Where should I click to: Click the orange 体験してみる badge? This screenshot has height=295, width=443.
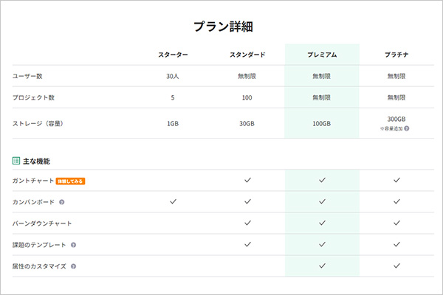(x=70, y=181)
